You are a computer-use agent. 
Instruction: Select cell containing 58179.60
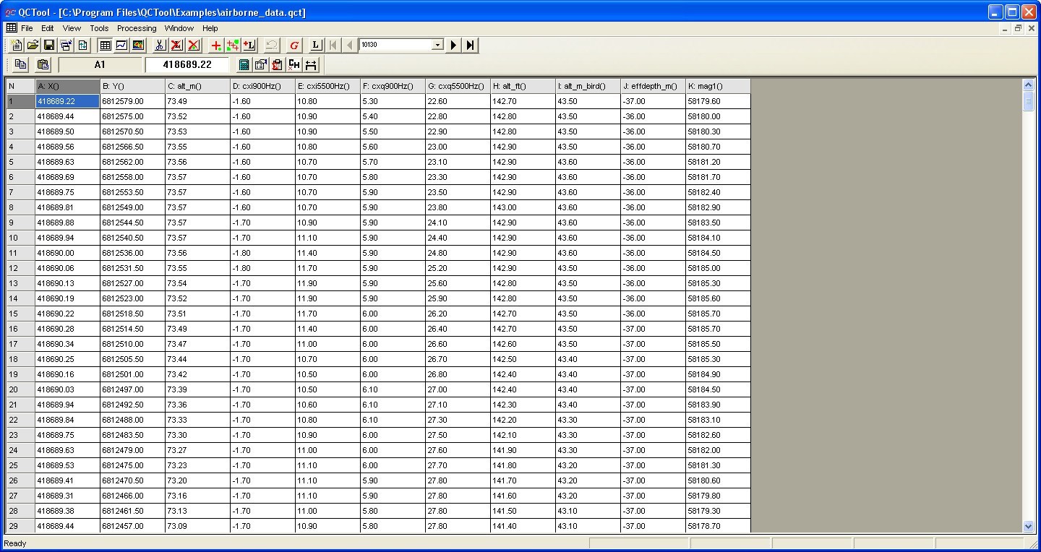(718, 101)
